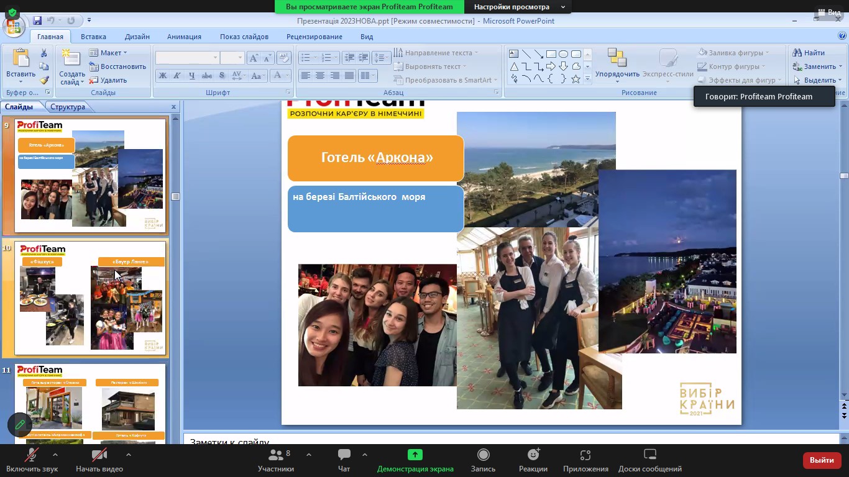Expand the View Settings dropdown
The width and height of the screenshot is (849, 477).
563,7
